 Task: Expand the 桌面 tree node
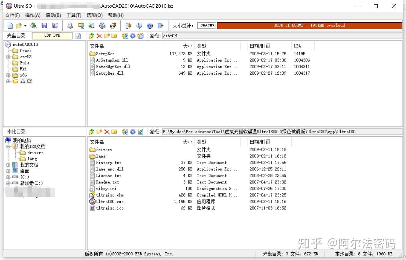(x=8, y=171)
